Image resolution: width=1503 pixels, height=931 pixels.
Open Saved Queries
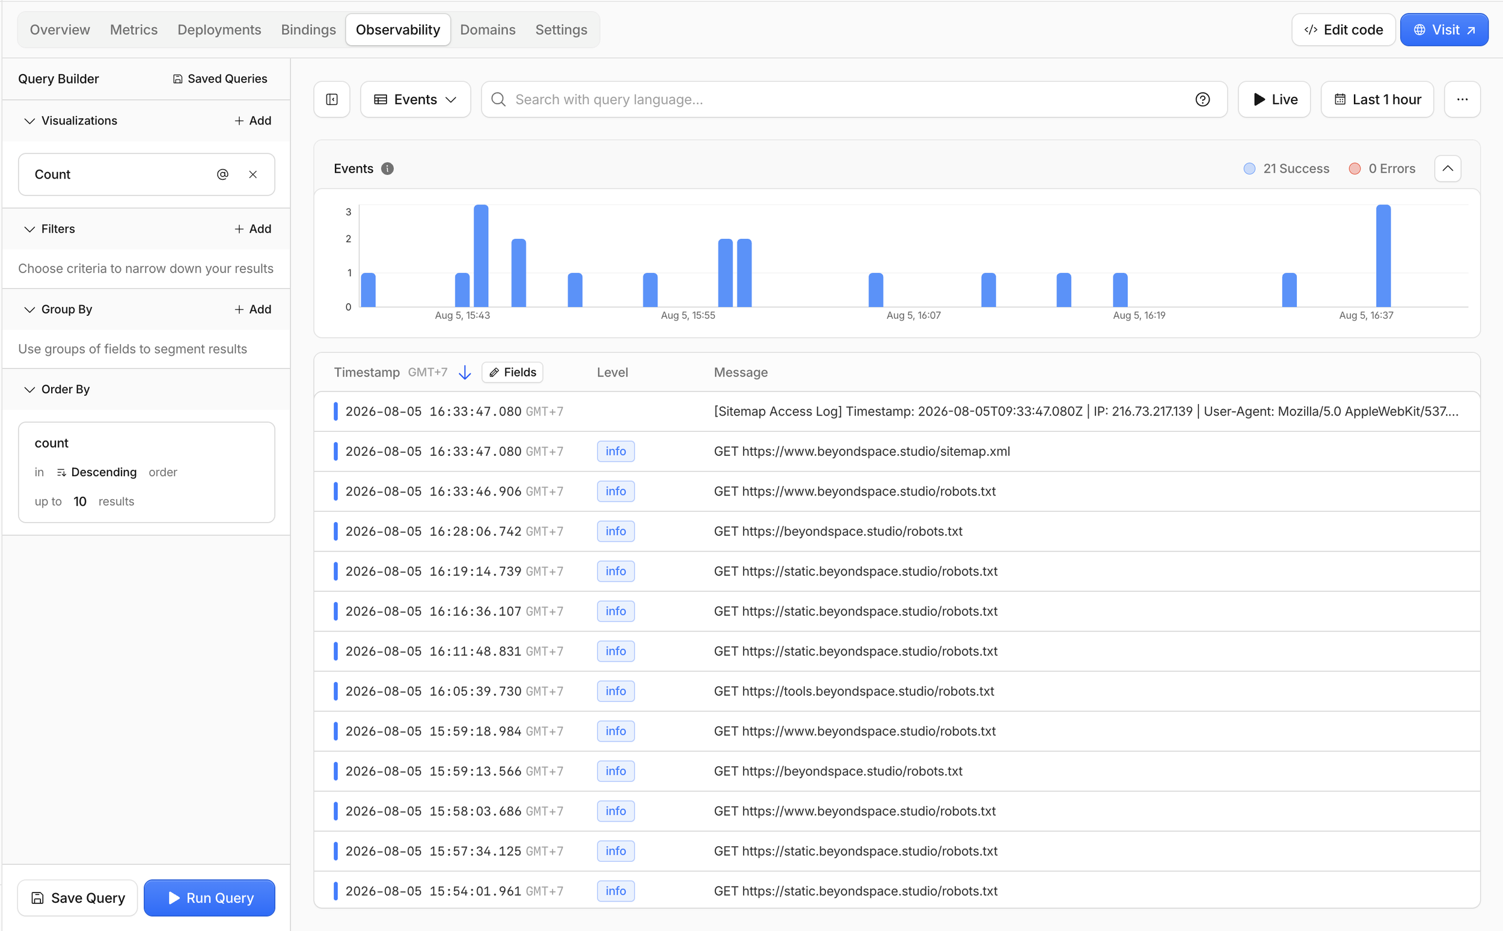click(x=219, y=79)
